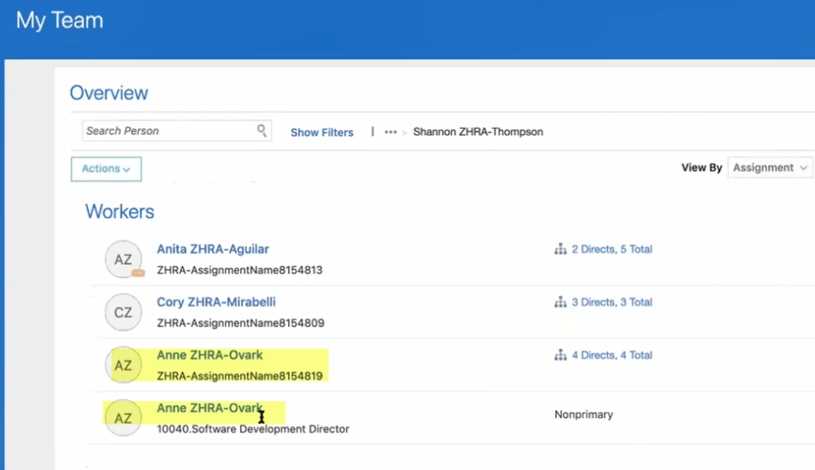The image size is (815, 470).
Task: View Anne's 4 Directs, 4 Total reports
Action: coord(611,355)
